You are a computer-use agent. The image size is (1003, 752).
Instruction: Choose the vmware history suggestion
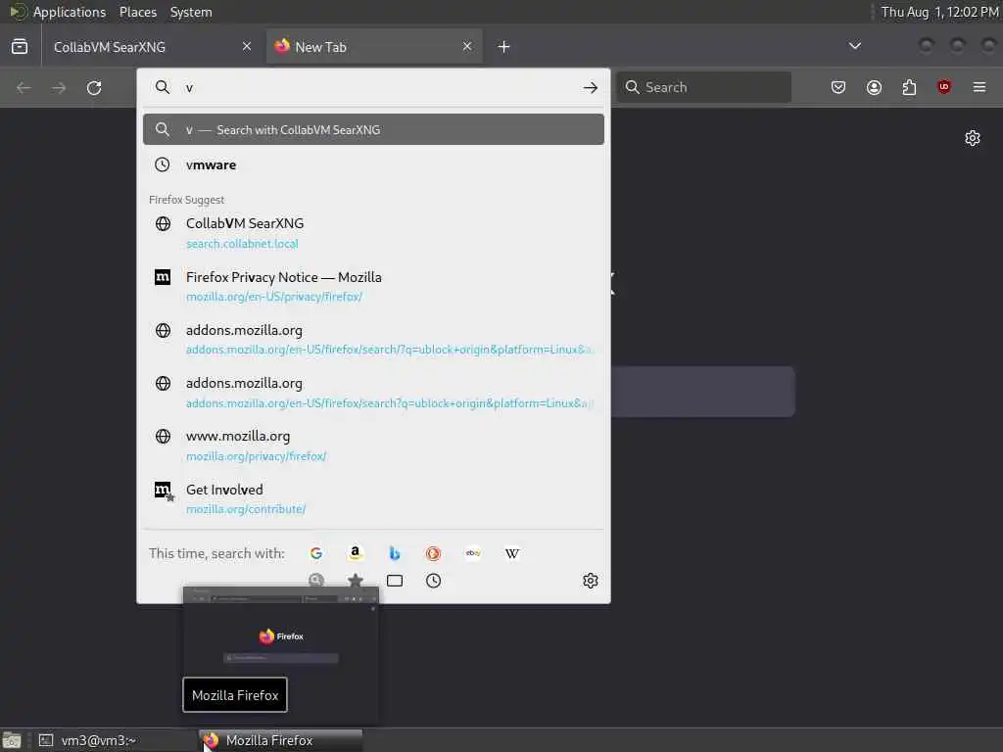click(373, 164)
